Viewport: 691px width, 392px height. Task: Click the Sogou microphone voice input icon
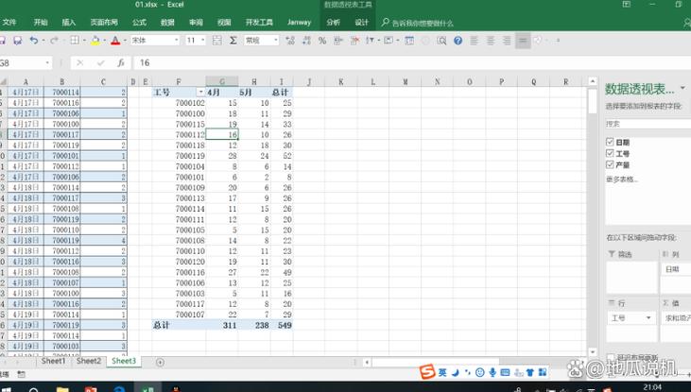click(x=492, y=372)
